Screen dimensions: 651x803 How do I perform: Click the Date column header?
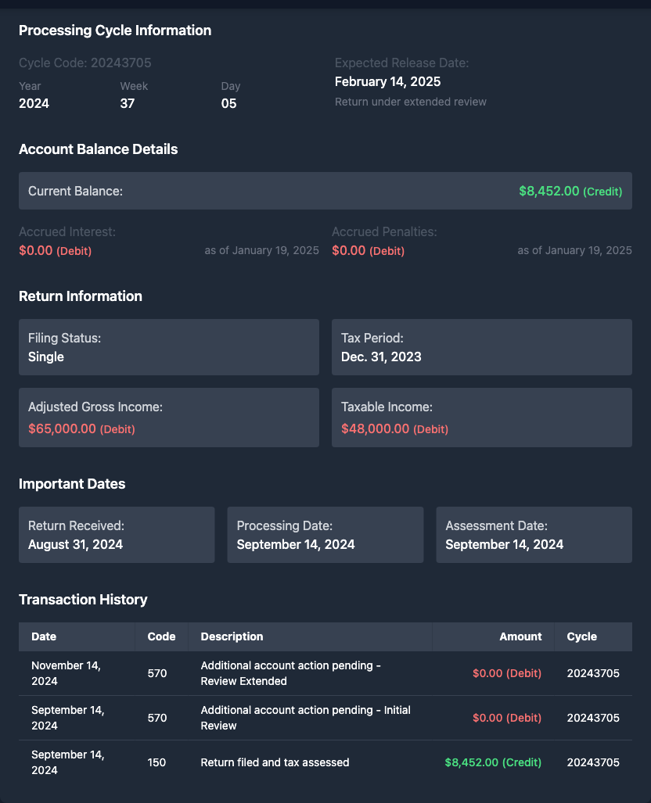coord(44,636)
